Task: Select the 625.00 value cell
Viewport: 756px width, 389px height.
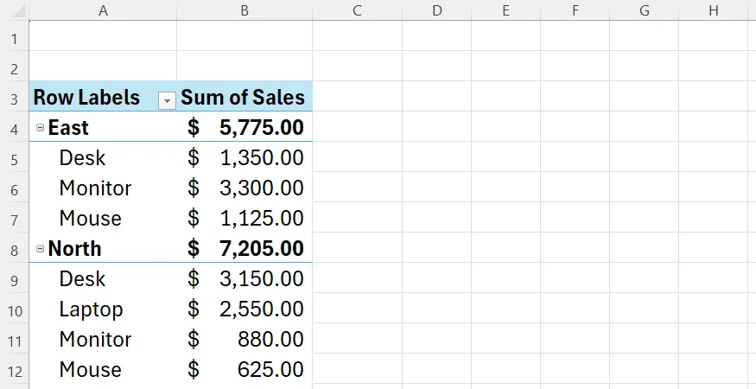Action: 245,369
